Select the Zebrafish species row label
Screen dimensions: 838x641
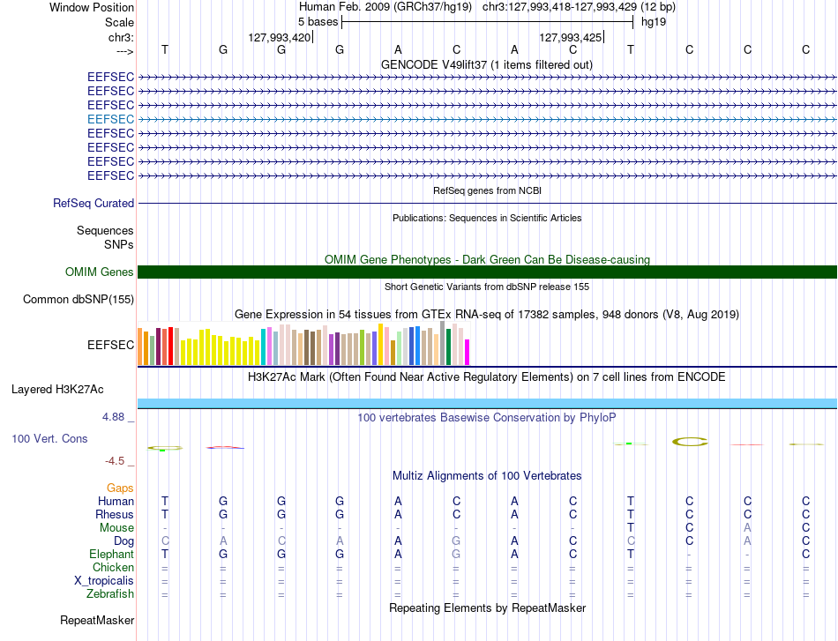[x=110, y=593]
